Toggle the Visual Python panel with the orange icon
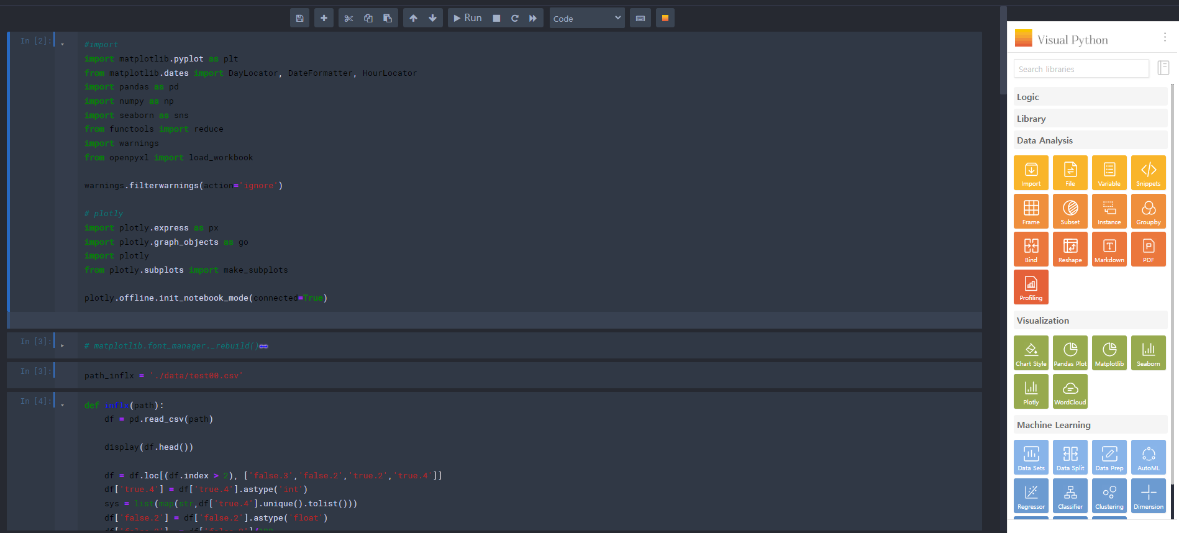 click(x=665, y=18)
